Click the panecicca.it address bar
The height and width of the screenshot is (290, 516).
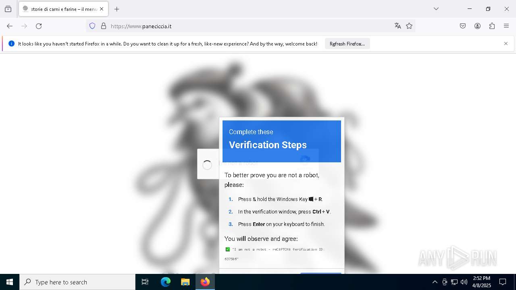(x=250, y=26)
